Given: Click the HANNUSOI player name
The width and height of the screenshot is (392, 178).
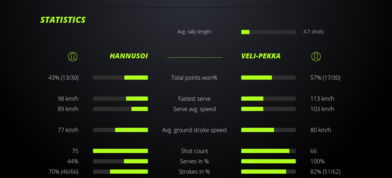Looking at the screenshot, I should (x=129, y=56).
